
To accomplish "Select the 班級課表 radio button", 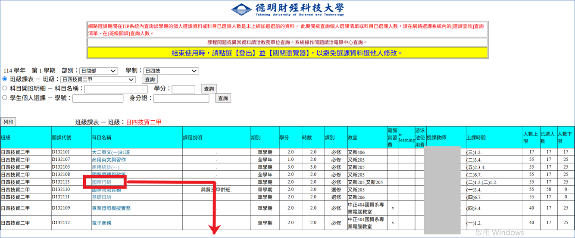I will [5, 79].
